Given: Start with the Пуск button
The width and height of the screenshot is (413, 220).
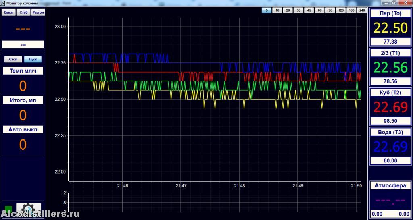Looking at the screenshot, I should 33,59.
